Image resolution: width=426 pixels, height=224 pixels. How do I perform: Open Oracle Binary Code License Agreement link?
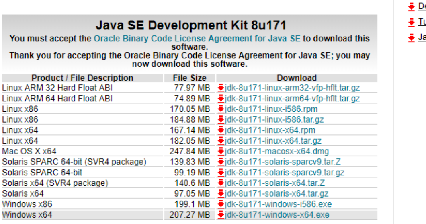(197, 39)
